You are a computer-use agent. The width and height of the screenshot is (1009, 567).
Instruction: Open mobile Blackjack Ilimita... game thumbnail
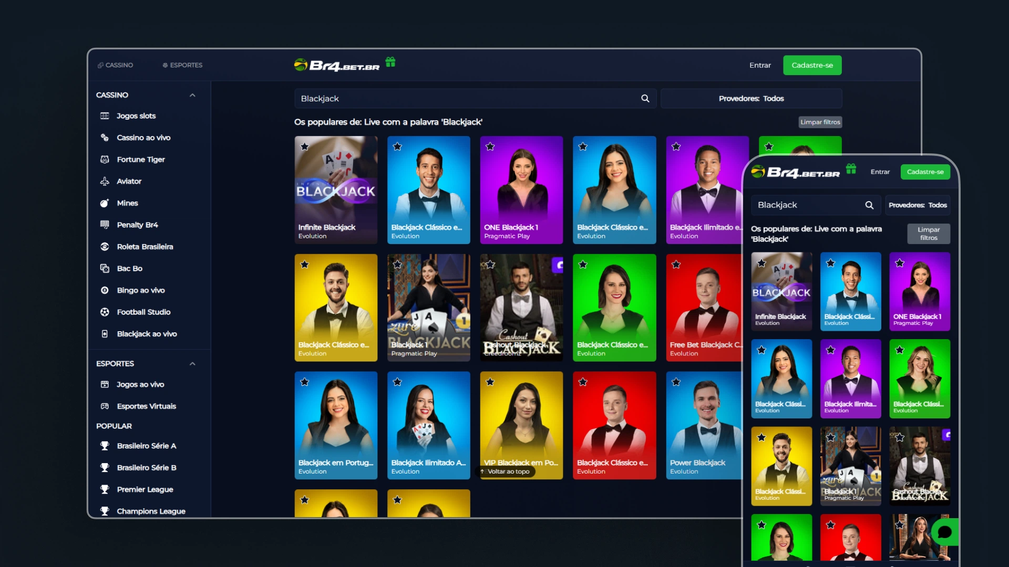click(851, 379)
